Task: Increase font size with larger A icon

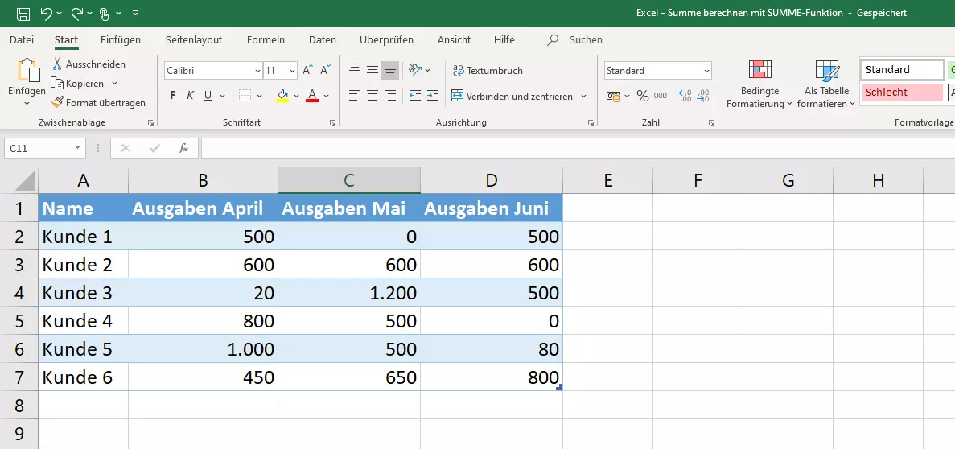Action: pyautogui.click(x=308, y=70)
